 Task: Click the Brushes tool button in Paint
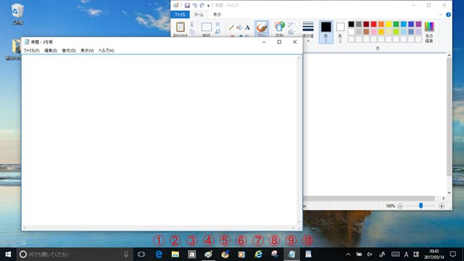click(x=262, y=29)
